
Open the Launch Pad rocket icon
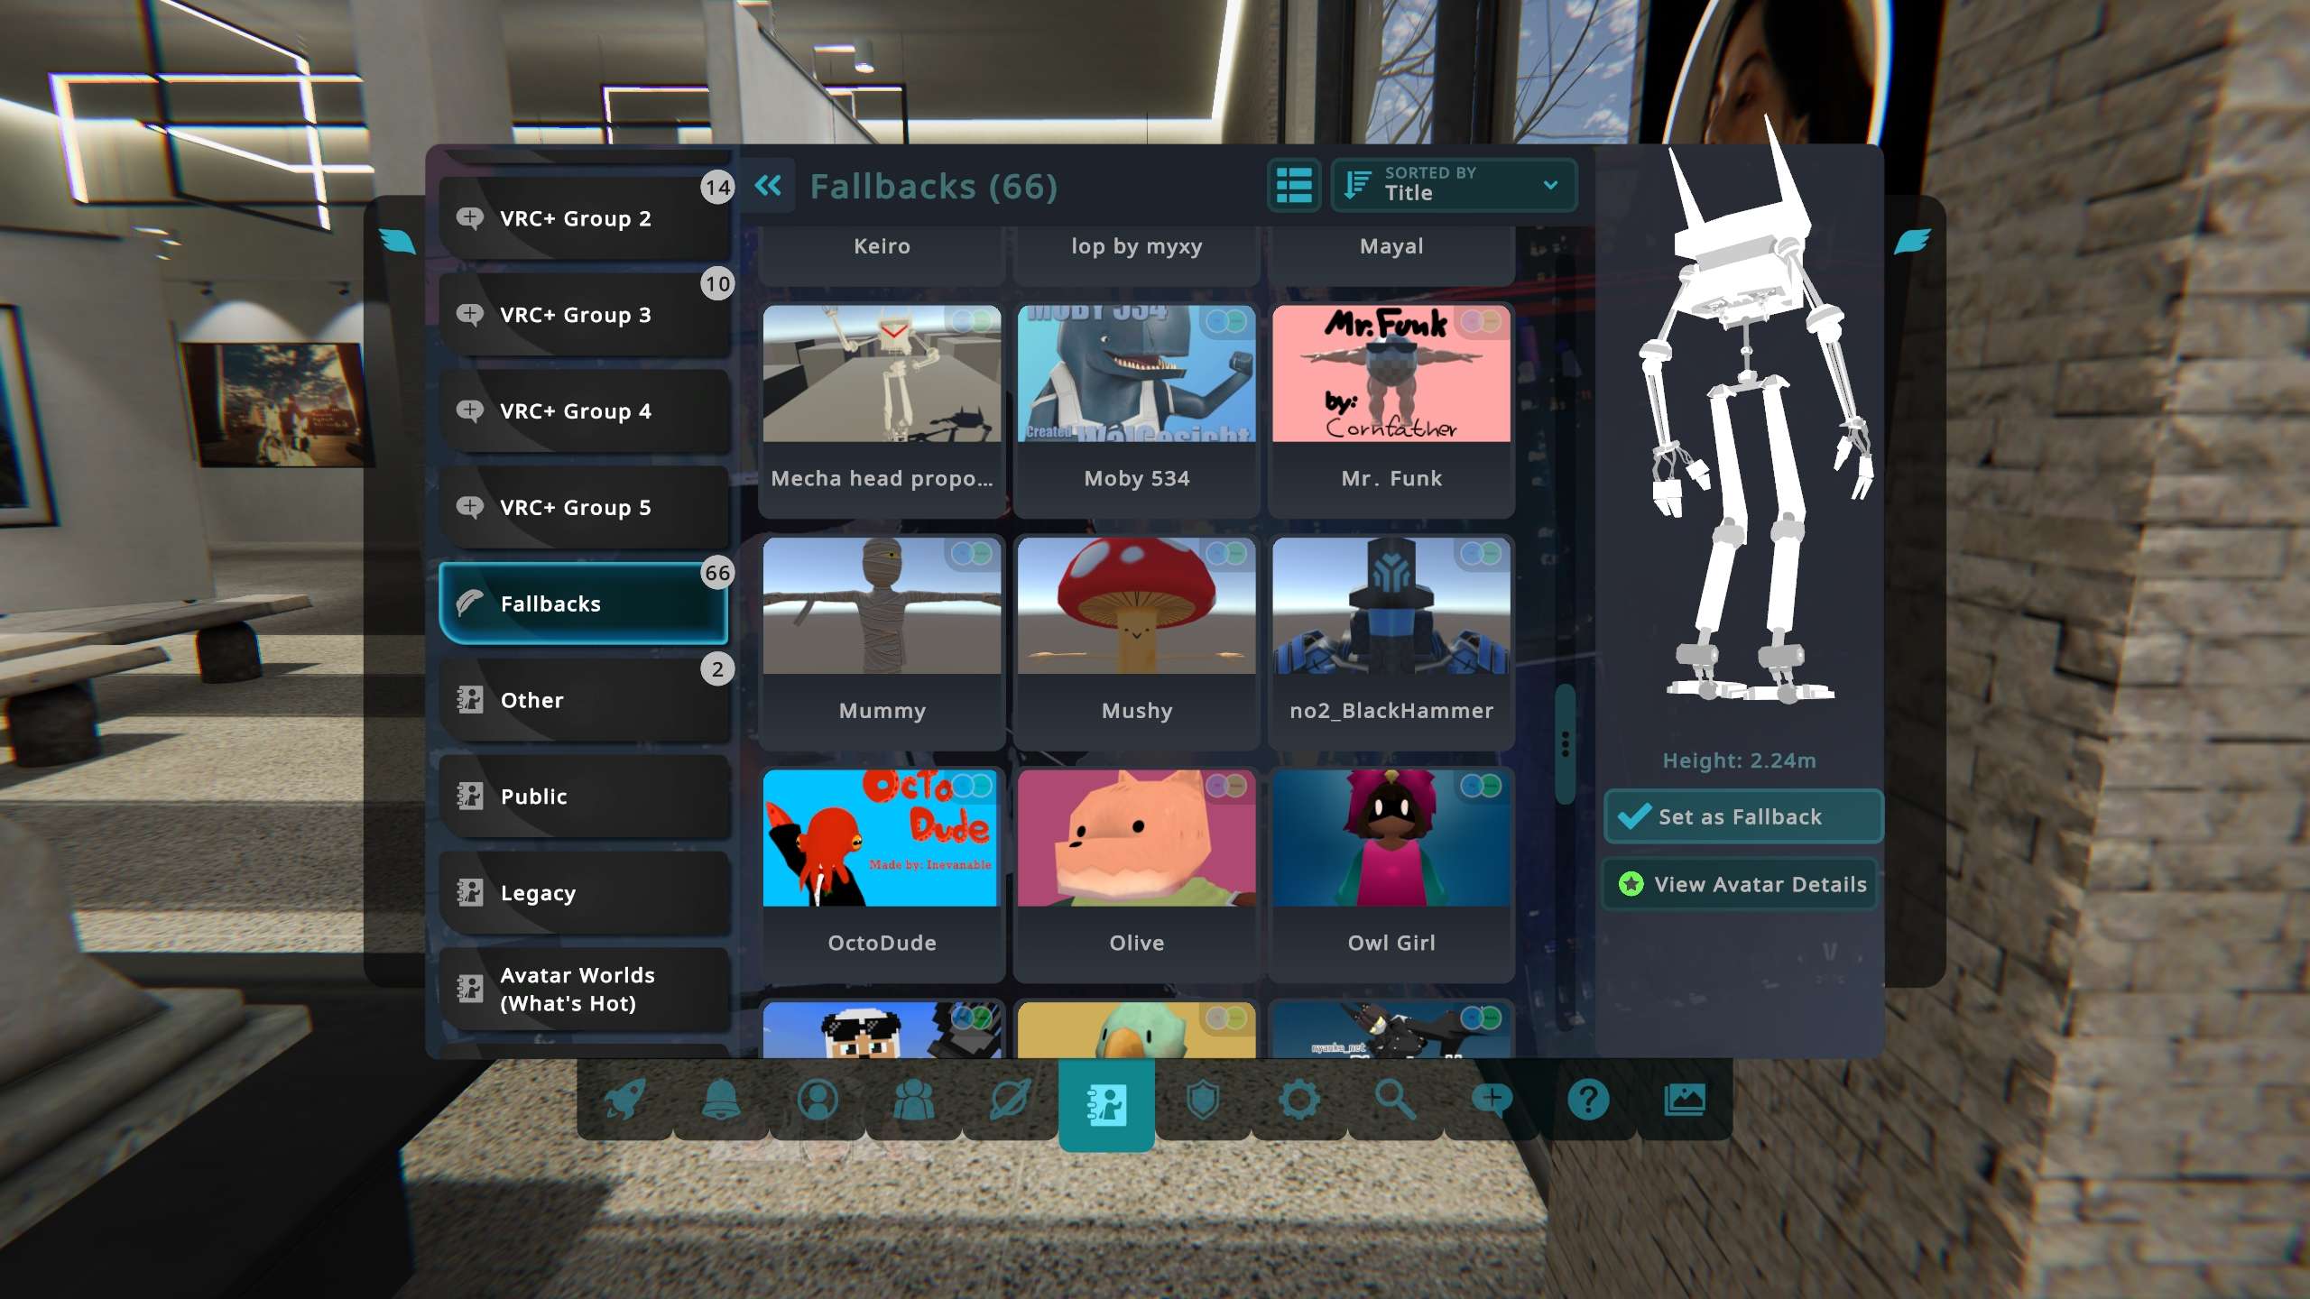[x=624, y=1100]
